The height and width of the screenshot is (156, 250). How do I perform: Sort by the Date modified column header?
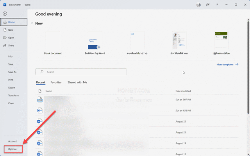(183, 91)
